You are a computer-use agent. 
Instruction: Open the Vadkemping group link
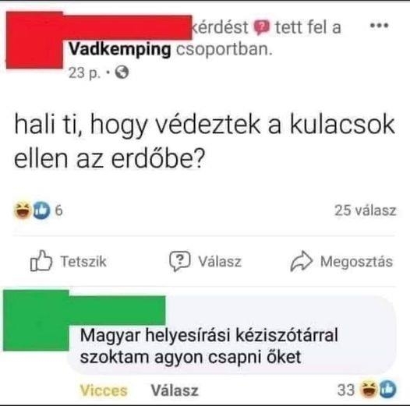point(120,49)
